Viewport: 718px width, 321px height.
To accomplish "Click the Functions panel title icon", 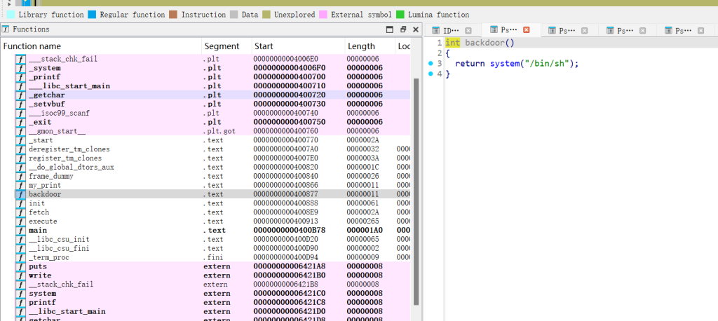I will pos(6,29).
